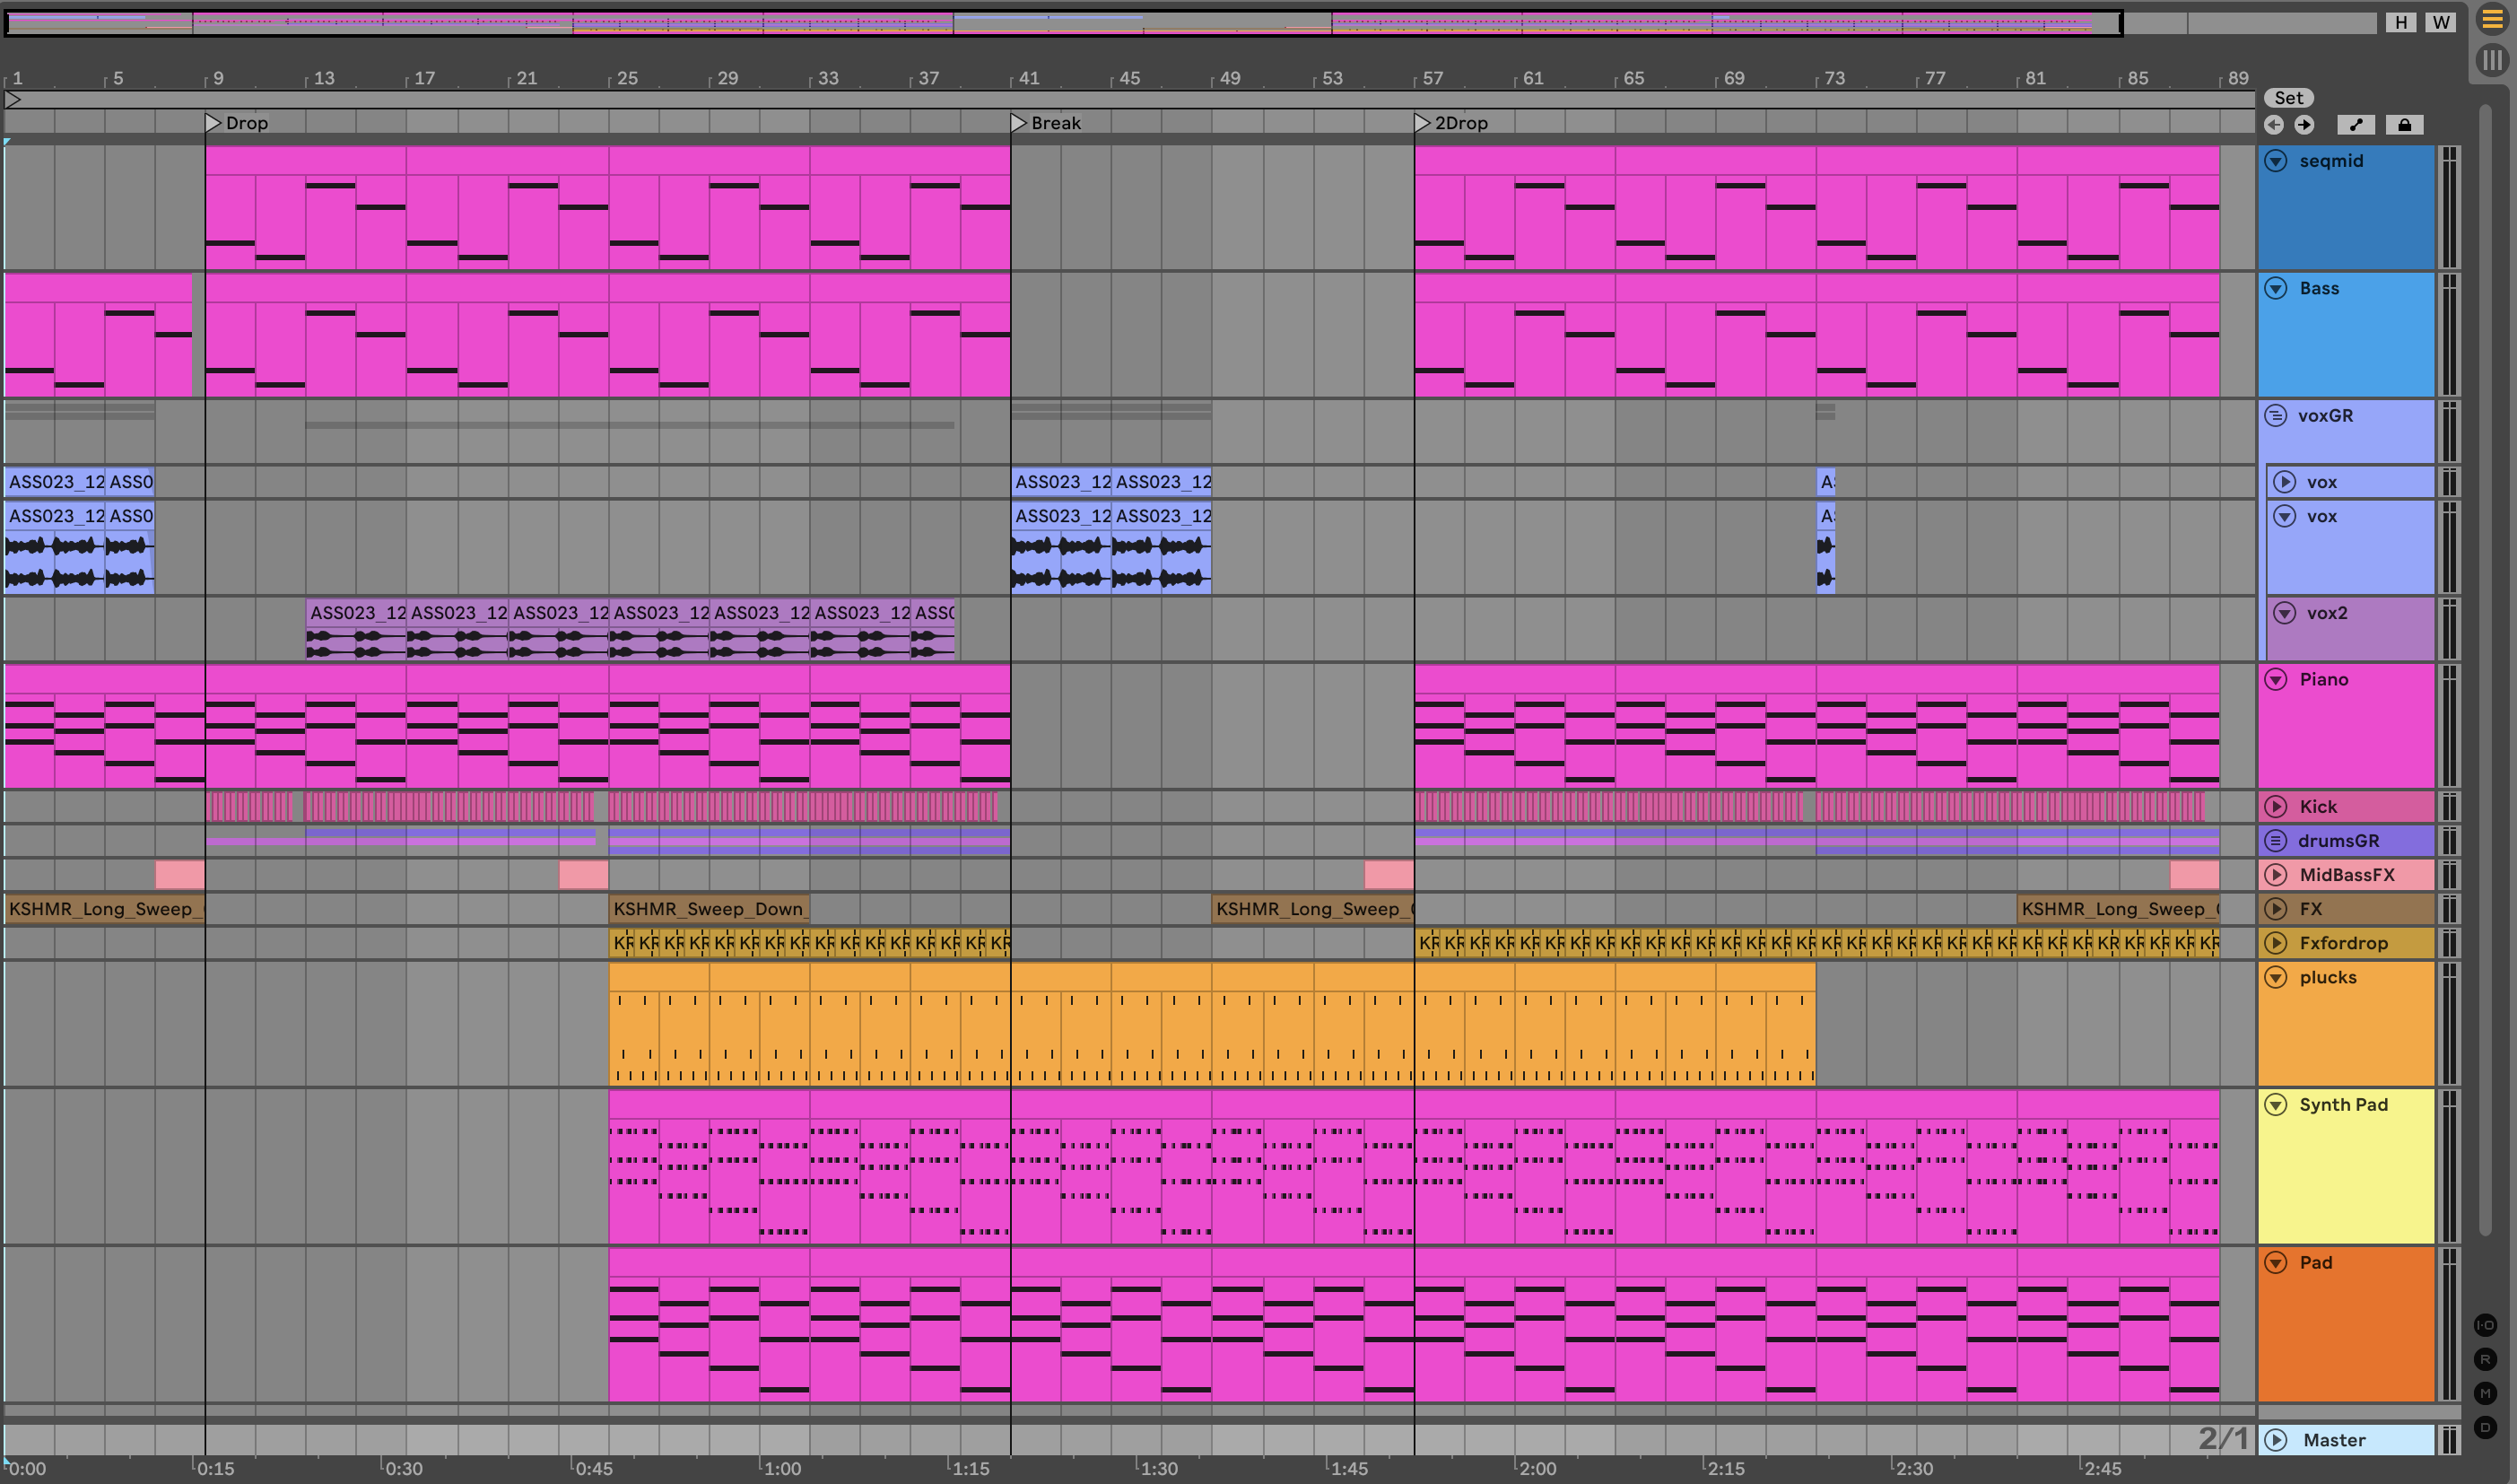
Task: Collapse the seqmid track
Action: [x=2276, y=161]
